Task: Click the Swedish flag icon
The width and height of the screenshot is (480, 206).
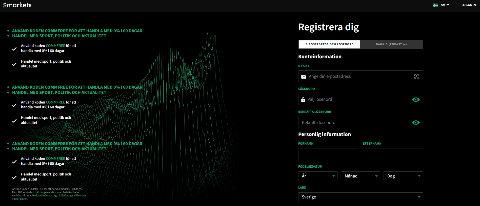Action: click(435, 5)
